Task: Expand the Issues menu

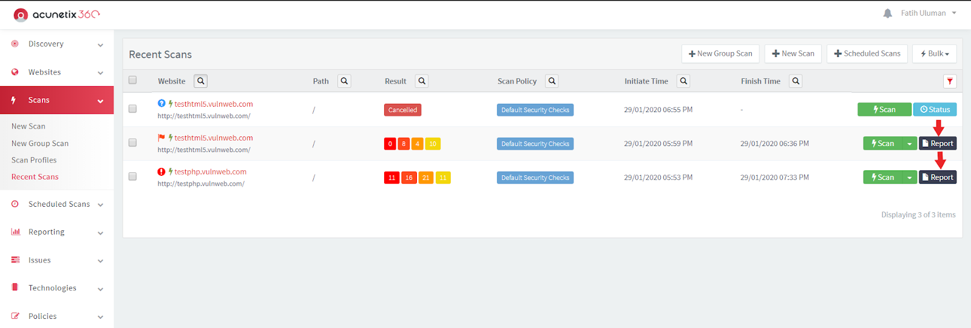Action: 100,261
